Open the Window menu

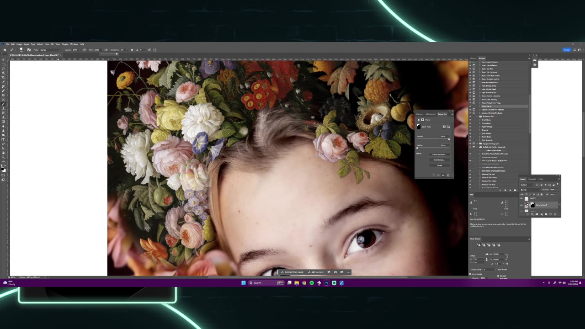[x=74, y=44]
